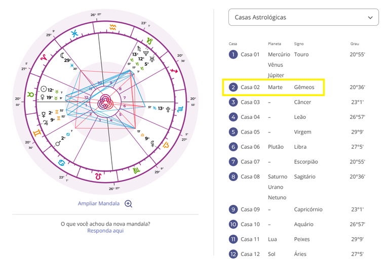Screen dimensions: 392x263
Task: Select the highlighted Casa 02 row
Action: (x=273, y=87)
